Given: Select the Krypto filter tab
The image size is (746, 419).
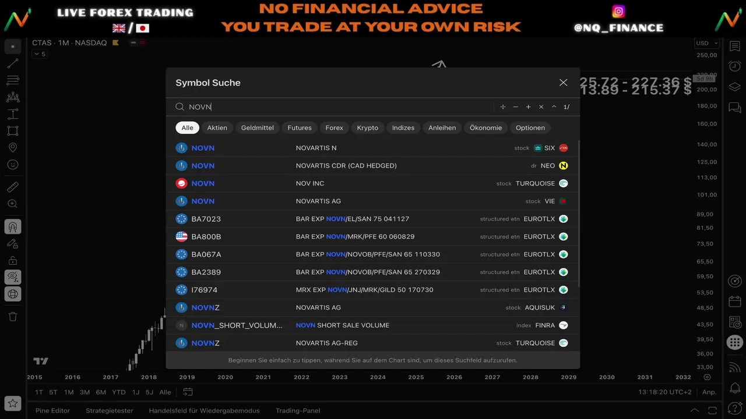Looking at the screenshot, I should (368, 127).
